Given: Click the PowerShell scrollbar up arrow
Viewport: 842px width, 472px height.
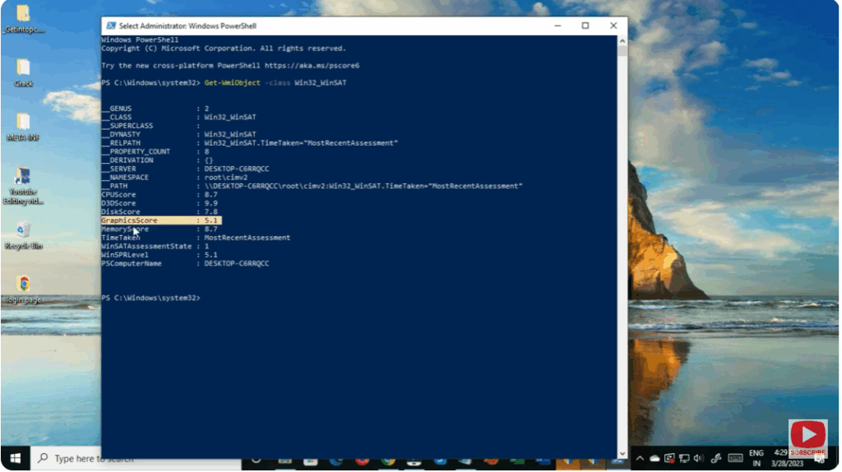Looking at the screenshot, I should point(622,41).
